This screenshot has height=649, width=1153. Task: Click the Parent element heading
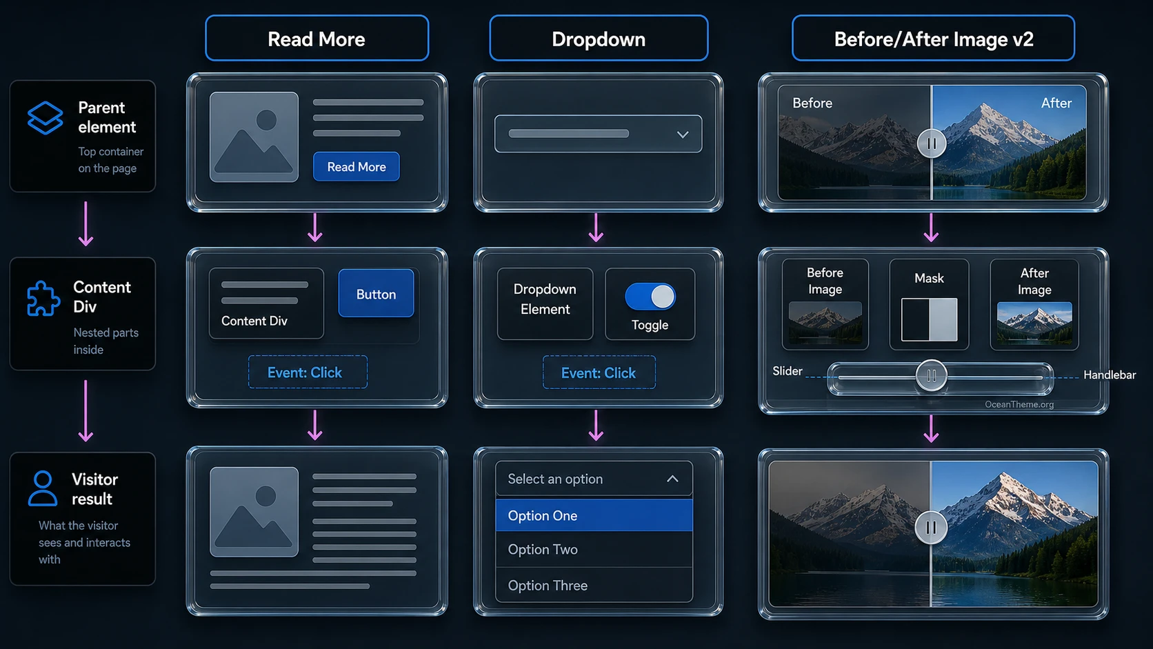[x=107, y=117]
